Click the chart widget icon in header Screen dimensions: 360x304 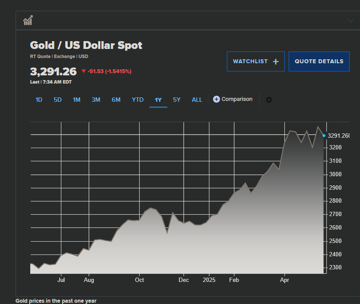28,20
